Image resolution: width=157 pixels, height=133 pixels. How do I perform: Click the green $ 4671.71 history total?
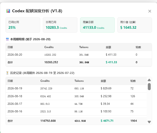coord(107,121)
